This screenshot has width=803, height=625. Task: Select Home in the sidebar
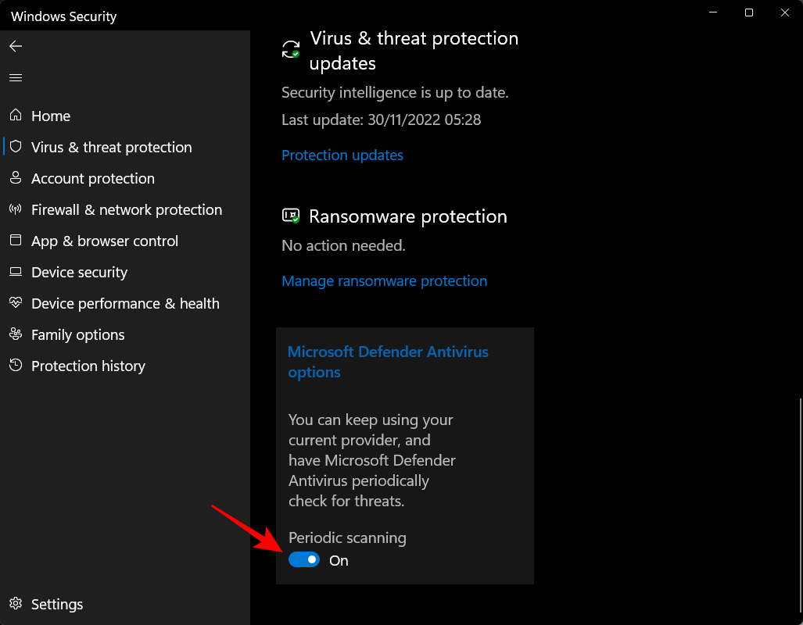point(50,116)
